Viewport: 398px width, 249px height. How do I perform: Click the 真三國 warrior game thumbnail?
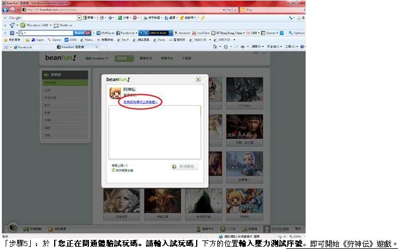[245, 127]
